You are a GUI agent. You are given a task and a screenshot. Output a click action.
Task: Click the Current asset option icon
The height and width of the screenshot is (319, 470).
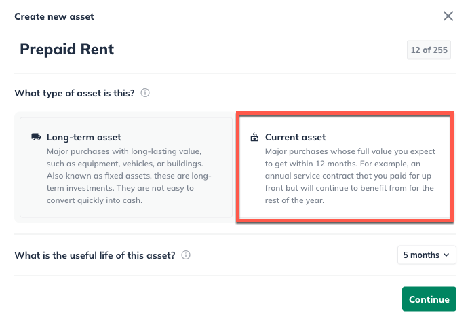click(x=254, y=137)
